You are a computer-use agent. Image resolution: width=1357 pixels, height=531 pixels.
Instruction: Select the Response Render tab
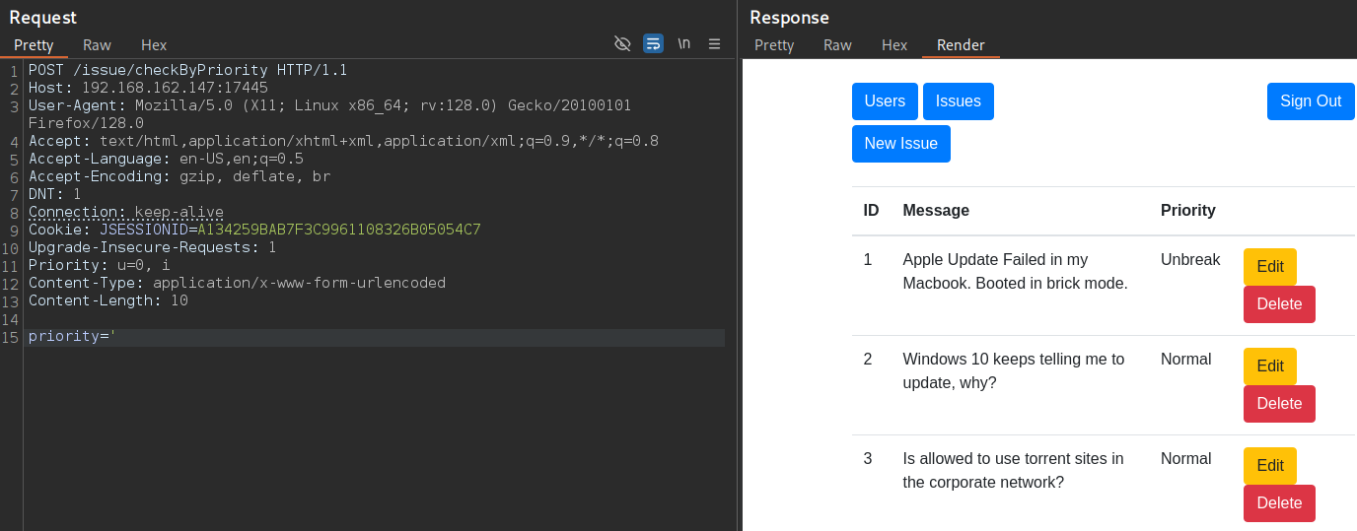pos(961,44)
